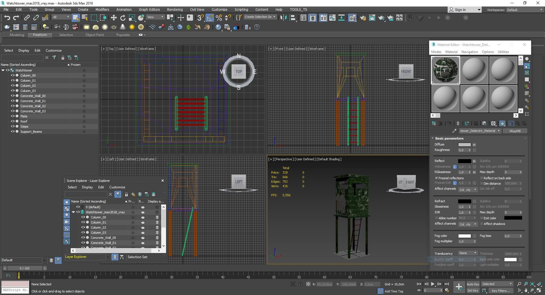The height and width of the screenshot is (295, 545).
Task: Collapse the Watchtower tree node
Action: (3, 70)
